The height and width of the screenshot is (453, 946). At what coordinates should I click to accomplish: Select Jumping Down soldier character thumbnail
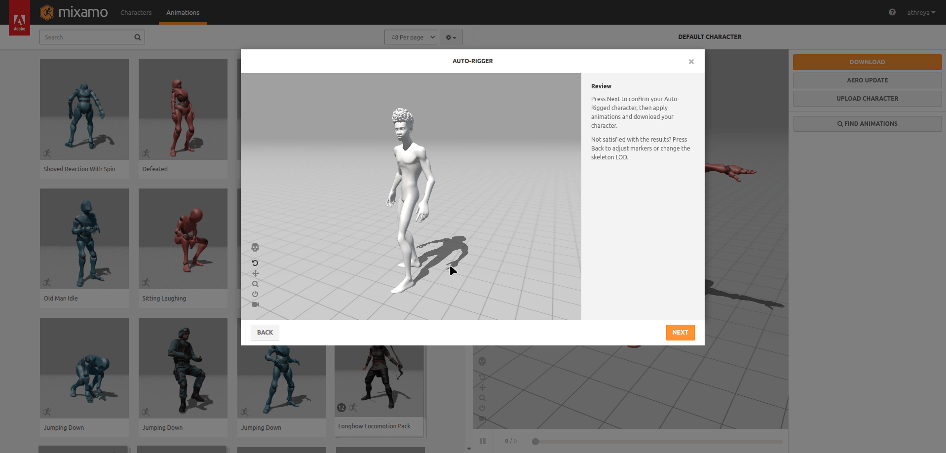[x=183, y=368]
